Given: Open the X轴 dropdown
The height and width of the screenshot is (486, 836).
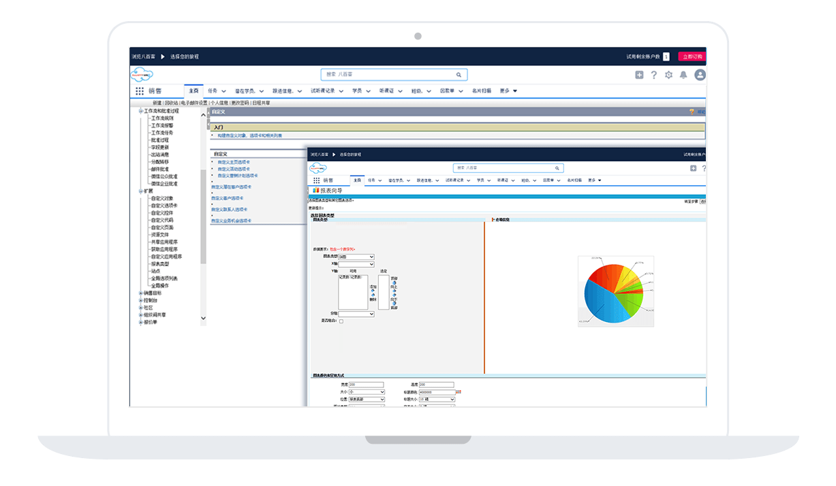Looking at the screenshot, I should (x=356, y=263).
